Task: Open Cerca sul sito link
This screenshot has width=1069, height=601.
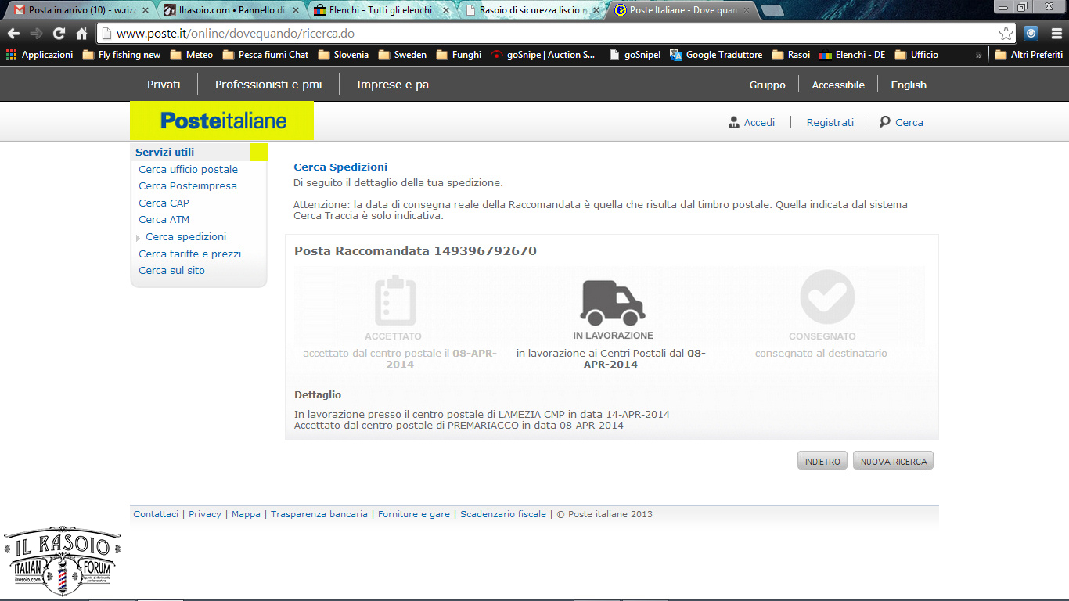Action: pyautogui.click(x=171, y=270)
